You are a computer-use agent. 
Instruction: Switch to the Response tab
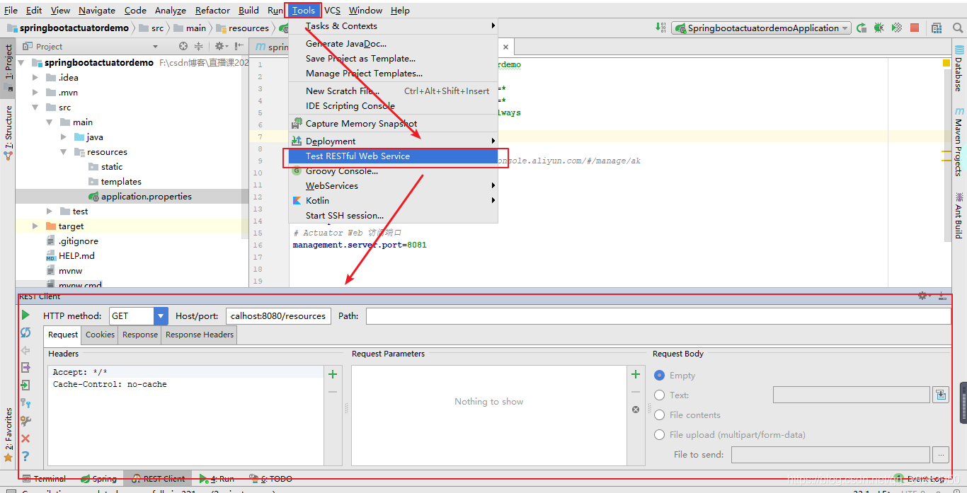click(139, 335)
